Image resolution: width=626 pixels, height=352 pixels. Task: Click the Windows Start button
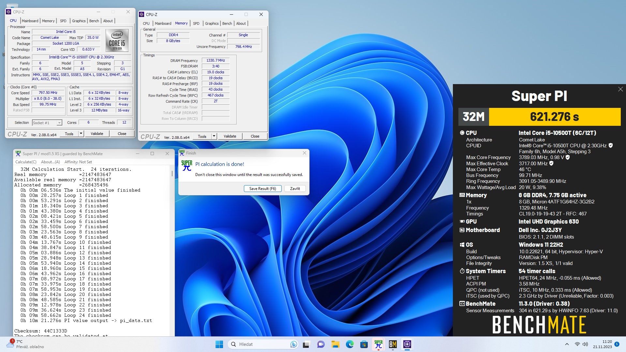tap(219, 344)
